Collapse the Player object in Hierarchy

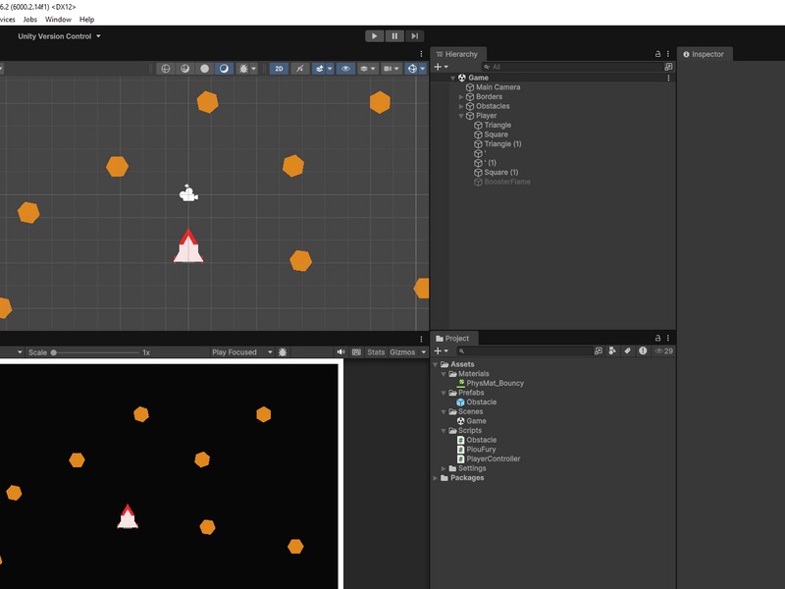click(x=462, y=116)
